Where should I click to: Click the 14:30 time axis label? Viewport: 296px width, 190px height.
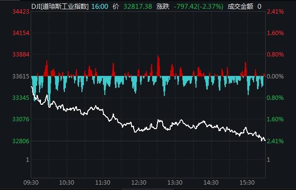[x=211, y=183]
